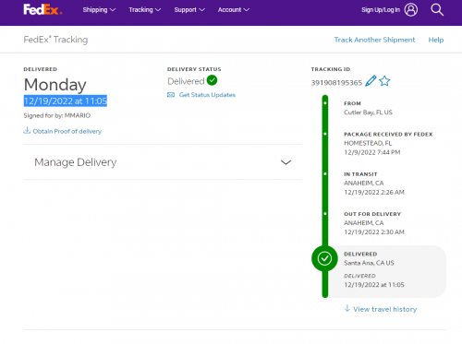This screenshot has width=462, height=344.
Task: Click Obtain Proof of delivery link
Action: [67, 131]
